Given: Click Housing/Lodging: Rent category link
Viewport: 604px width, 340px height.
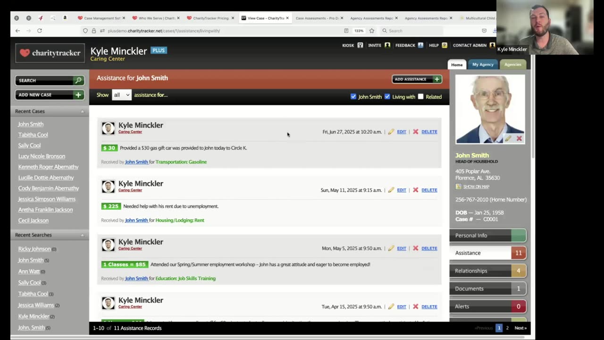Looking at the screenshot, I should (180, 221).
